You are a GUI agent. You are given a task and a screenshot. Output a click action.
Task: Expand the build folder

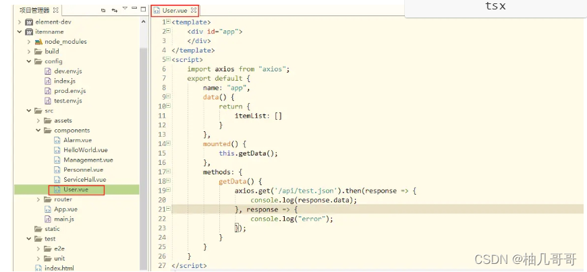[29, 52]
